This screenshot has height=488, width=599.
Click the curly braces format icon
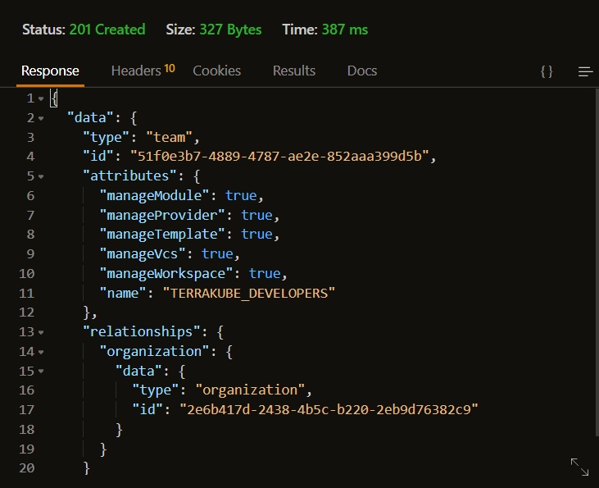pyautogui.click(x=547, y=71)
